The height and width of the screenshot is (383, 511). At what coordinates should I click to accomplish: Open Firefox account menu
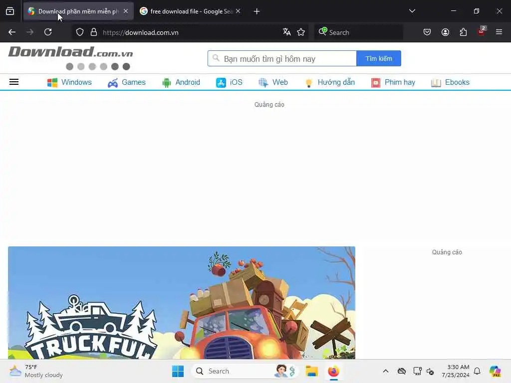pyautogui.click(x=445, y=32)
